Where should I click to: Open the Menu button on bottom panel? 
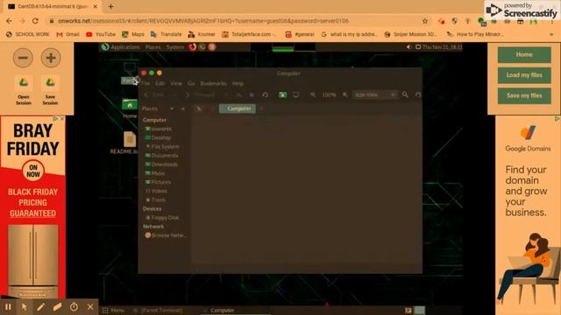[113, 311]
